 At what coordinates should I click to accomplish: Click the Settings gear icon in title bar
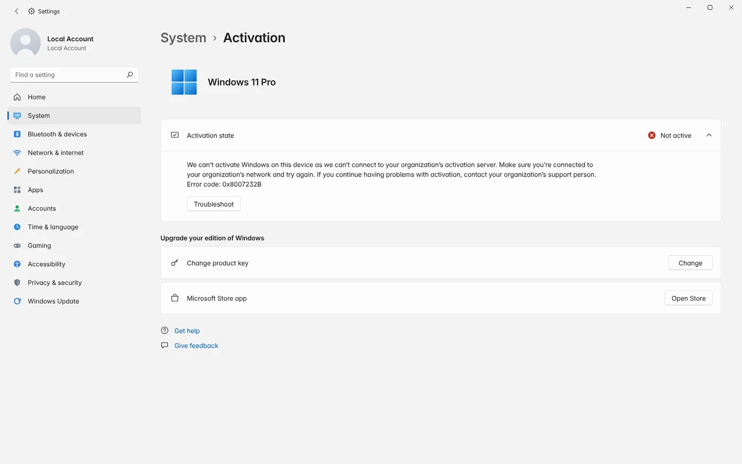(x=31, y=11)
